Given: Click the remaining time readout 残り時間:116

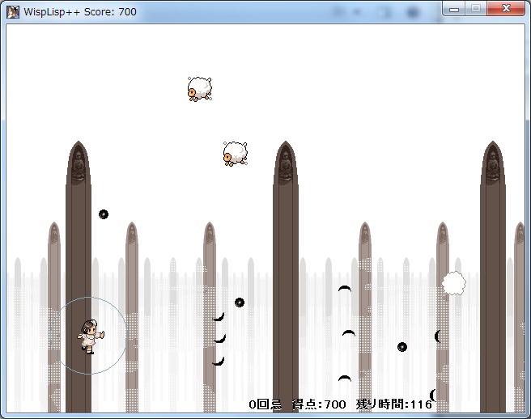Looking at the screenshot, I should coord(394,404).
